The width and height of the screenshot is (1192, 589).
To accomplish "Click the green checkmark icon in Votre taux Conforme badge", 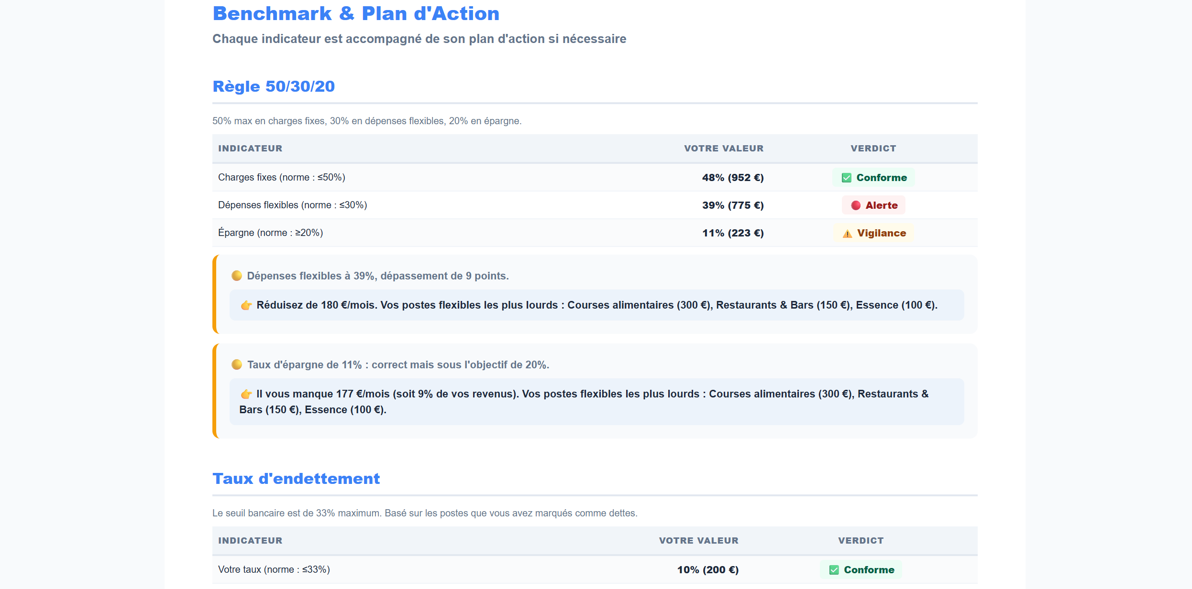I will 834,570.
